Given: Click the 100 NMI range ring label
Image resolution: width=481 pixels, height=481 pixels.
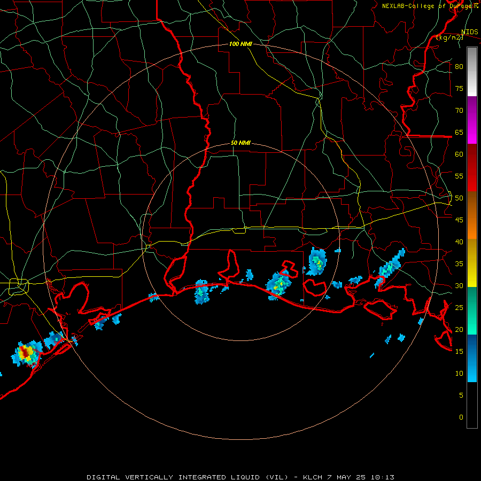Looking at the screenshot, I should point(241,44).
